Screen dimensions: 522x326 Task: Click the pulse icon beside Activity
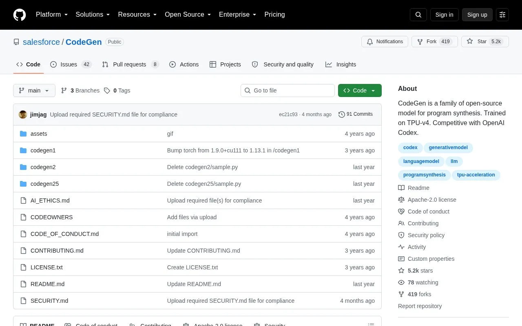(401, 247)
